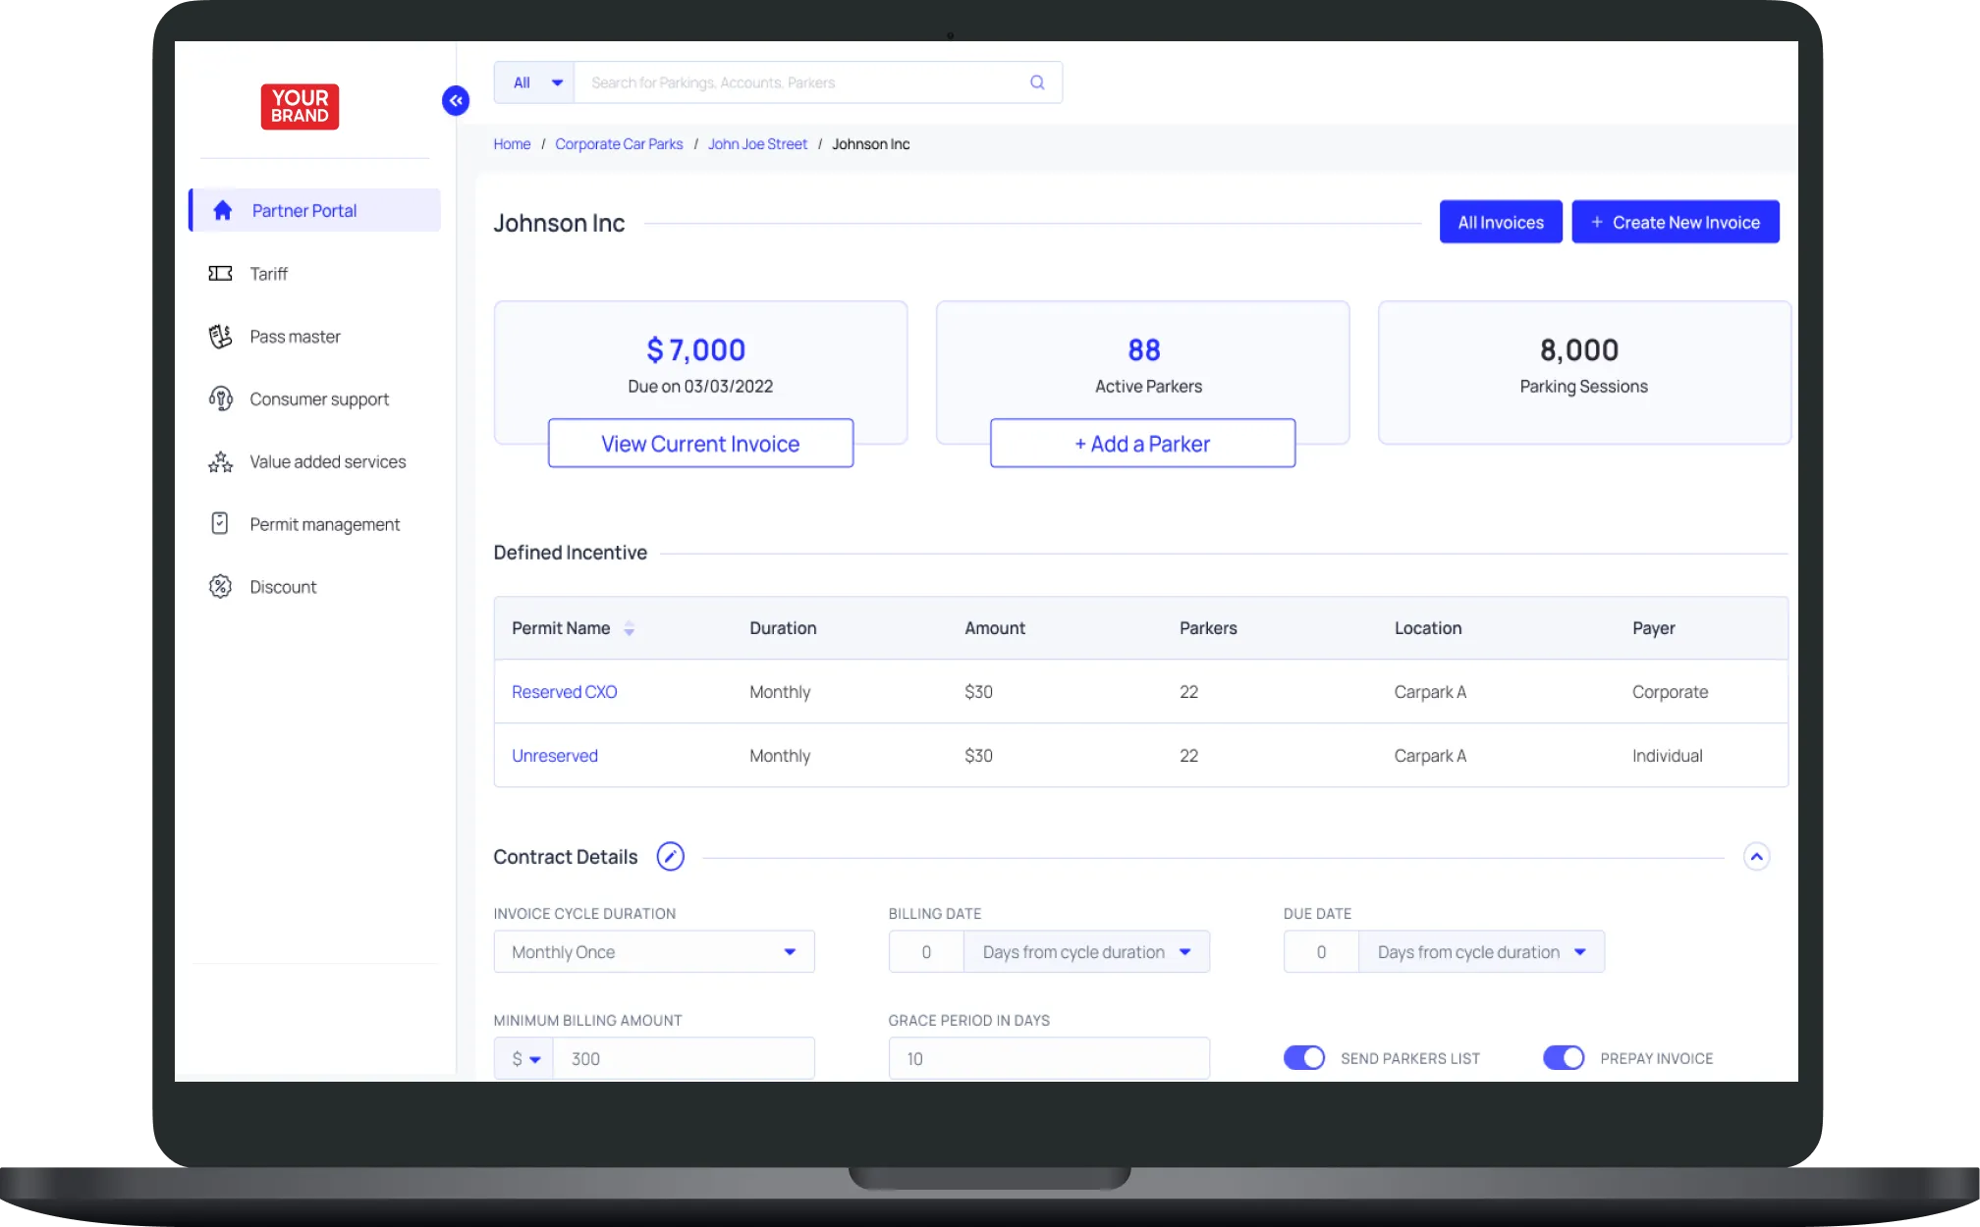Viewport: 1980px width, 1227px height.
Task: Open the All search filter dropdown
Action: (535, 82)
